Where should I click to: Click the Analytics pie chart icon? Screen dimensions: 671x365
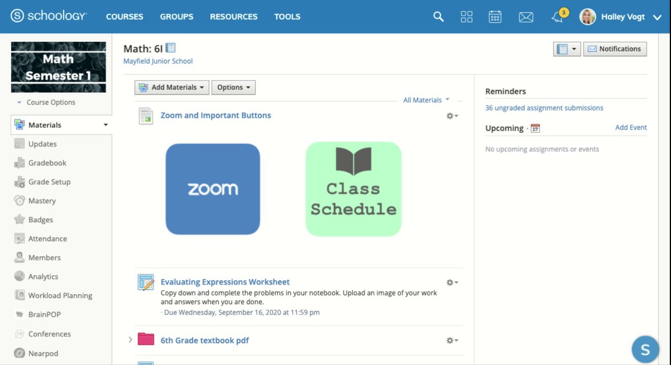(x=20, y=277)
